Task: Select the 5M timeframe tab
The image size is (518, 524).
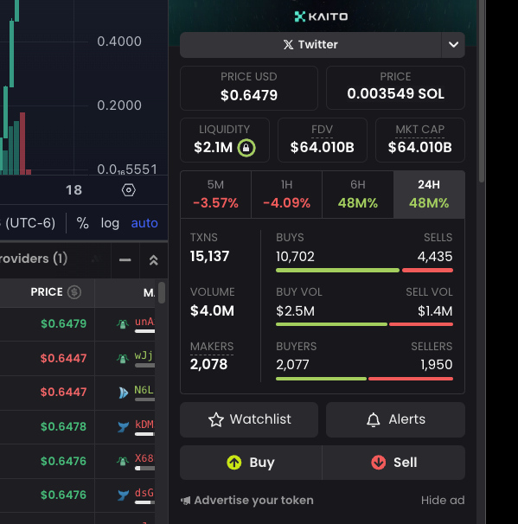Action: (x=215, y=195)
